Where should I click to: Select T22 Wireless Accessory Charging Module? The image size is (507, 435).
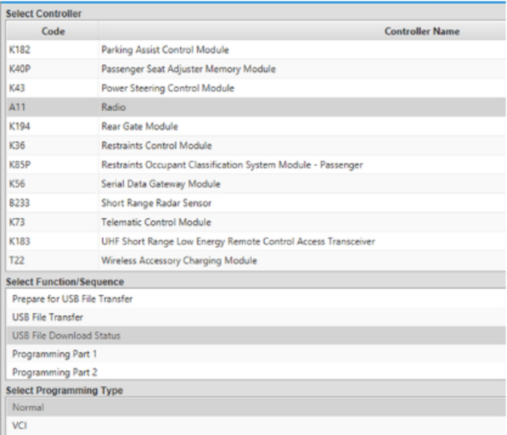point(256,260)
